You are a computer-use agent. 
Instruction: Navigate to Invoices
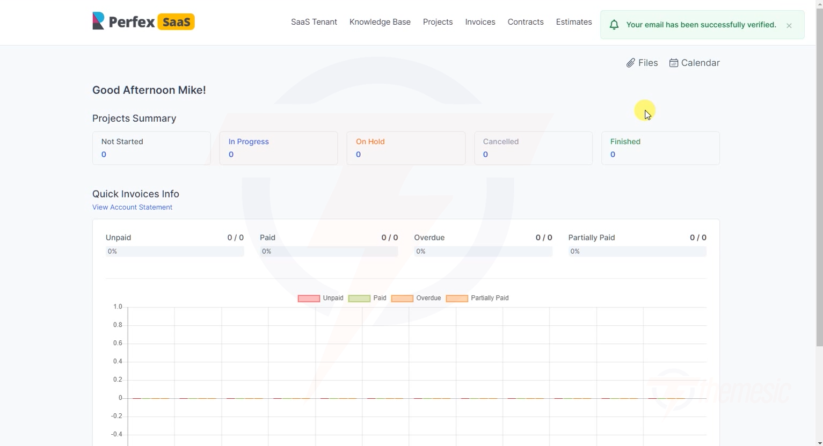pyautogui.click(x=479, y=22)
